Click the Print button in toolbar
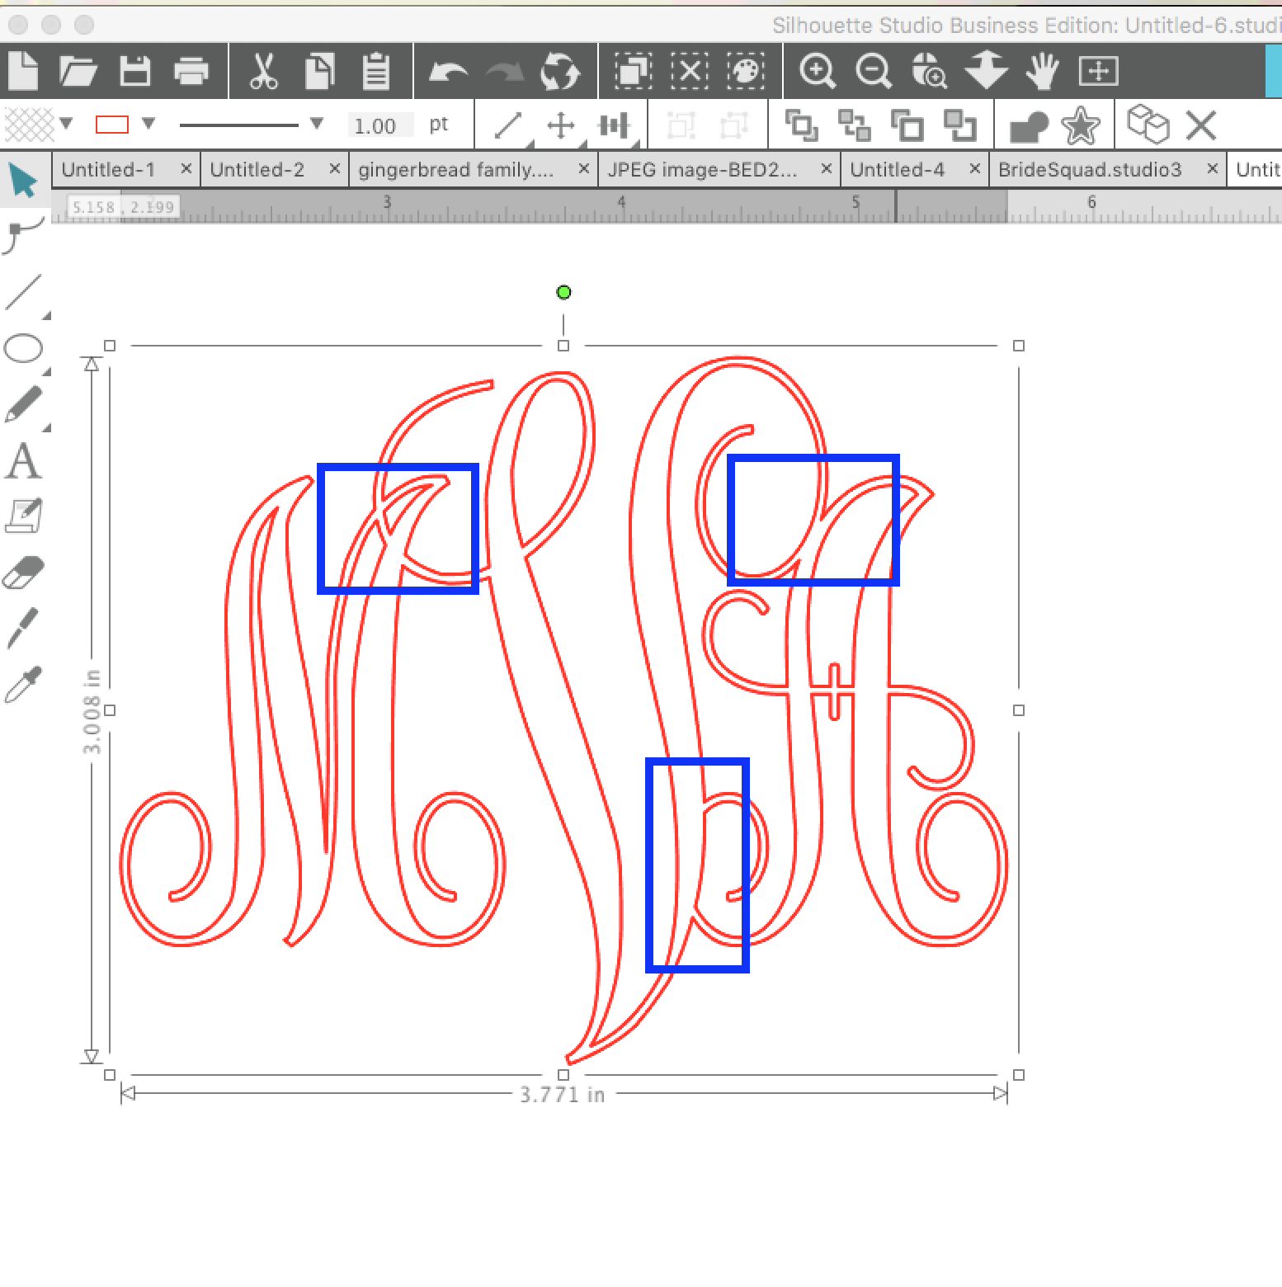The width and height of the screenshot is (1282, 1287). click(x=192, y=71)
